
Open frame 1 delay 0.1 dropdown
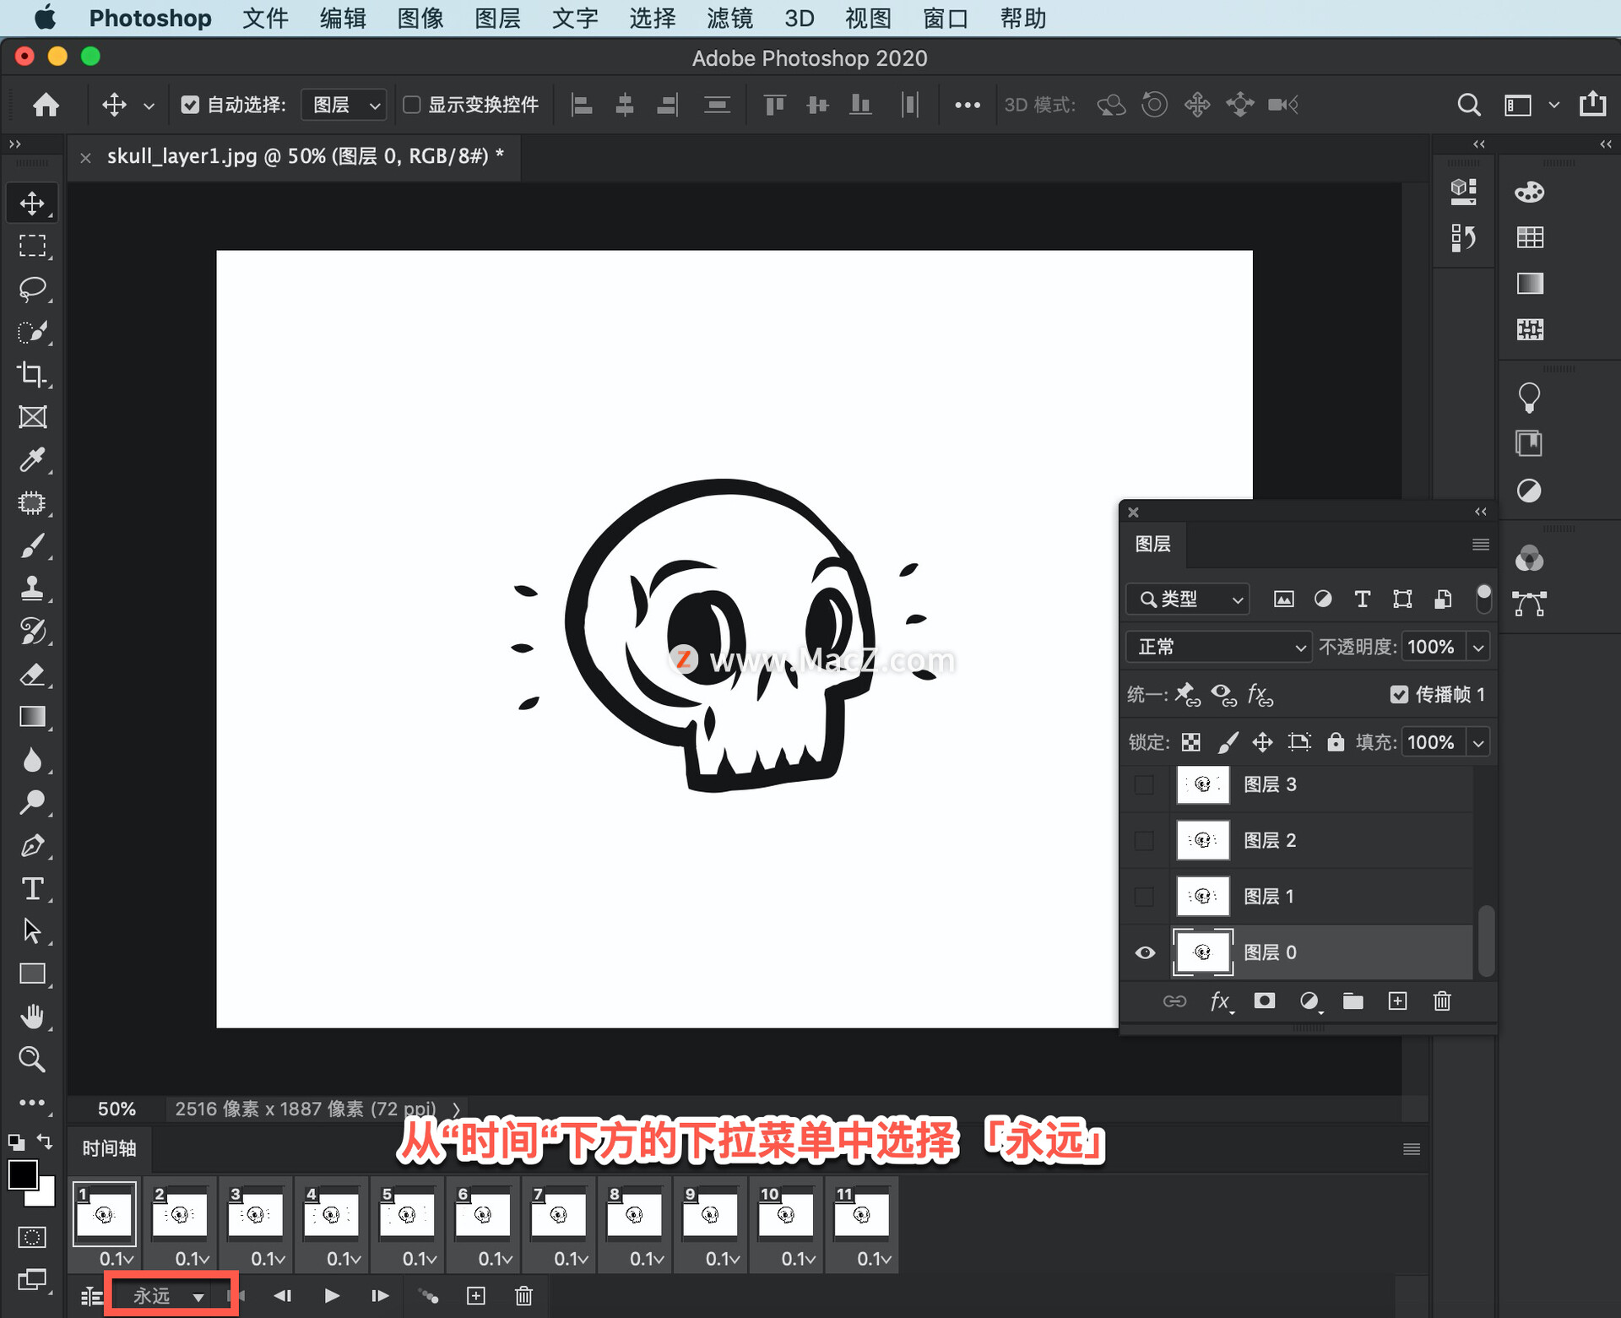117,1259
